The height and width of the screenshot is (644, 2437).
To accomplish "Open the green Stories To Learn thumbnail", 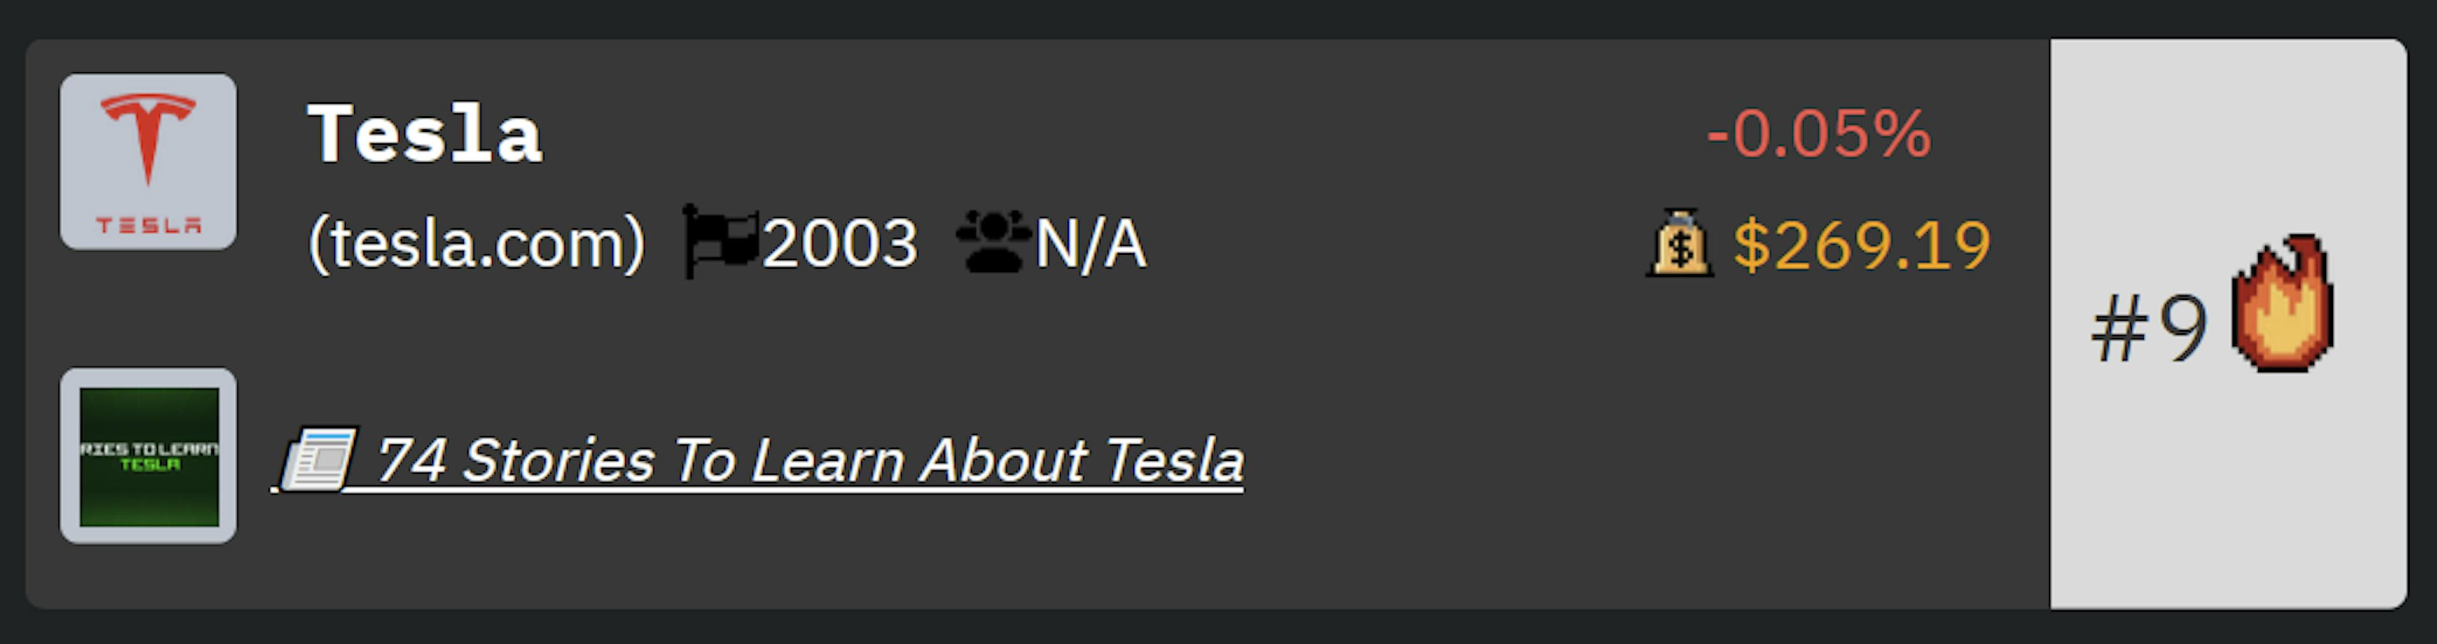I will (x=149, y=456).
